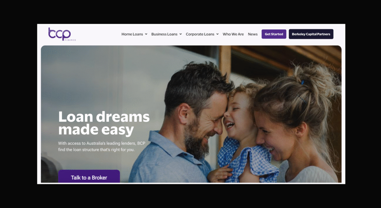Click the small FINANCE text under logo
381x208 pixels.
point(70,40)
